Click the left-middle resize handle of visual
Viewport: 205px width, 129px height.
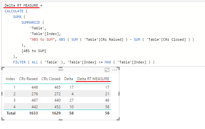click(x=2, y=94)
